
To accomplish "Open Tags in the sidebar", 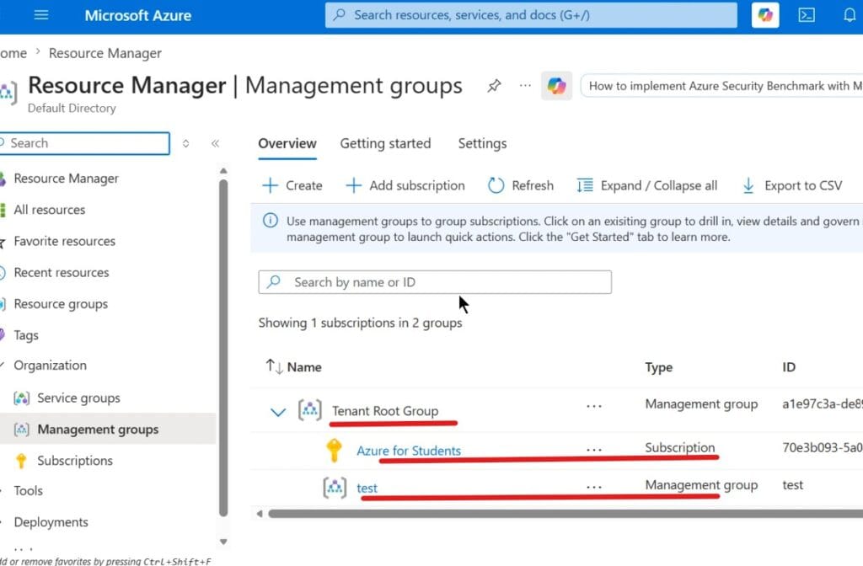I will [x=26, y=335].
